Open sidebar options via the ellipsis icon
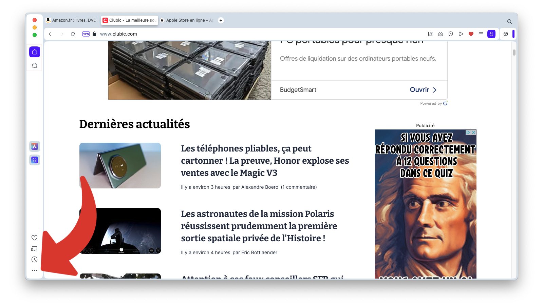 click(34, 270)
